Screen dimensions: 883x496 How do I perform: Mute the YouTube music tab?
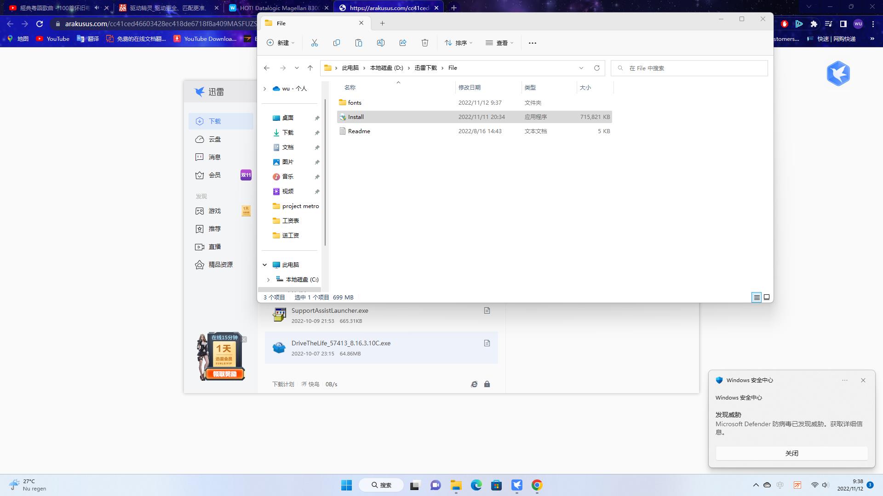[97, 8]
